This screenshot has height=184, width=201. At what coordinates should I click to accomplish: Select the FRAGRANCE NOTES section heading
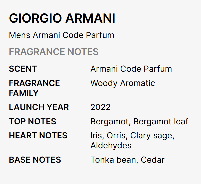[x=54, y=52]
